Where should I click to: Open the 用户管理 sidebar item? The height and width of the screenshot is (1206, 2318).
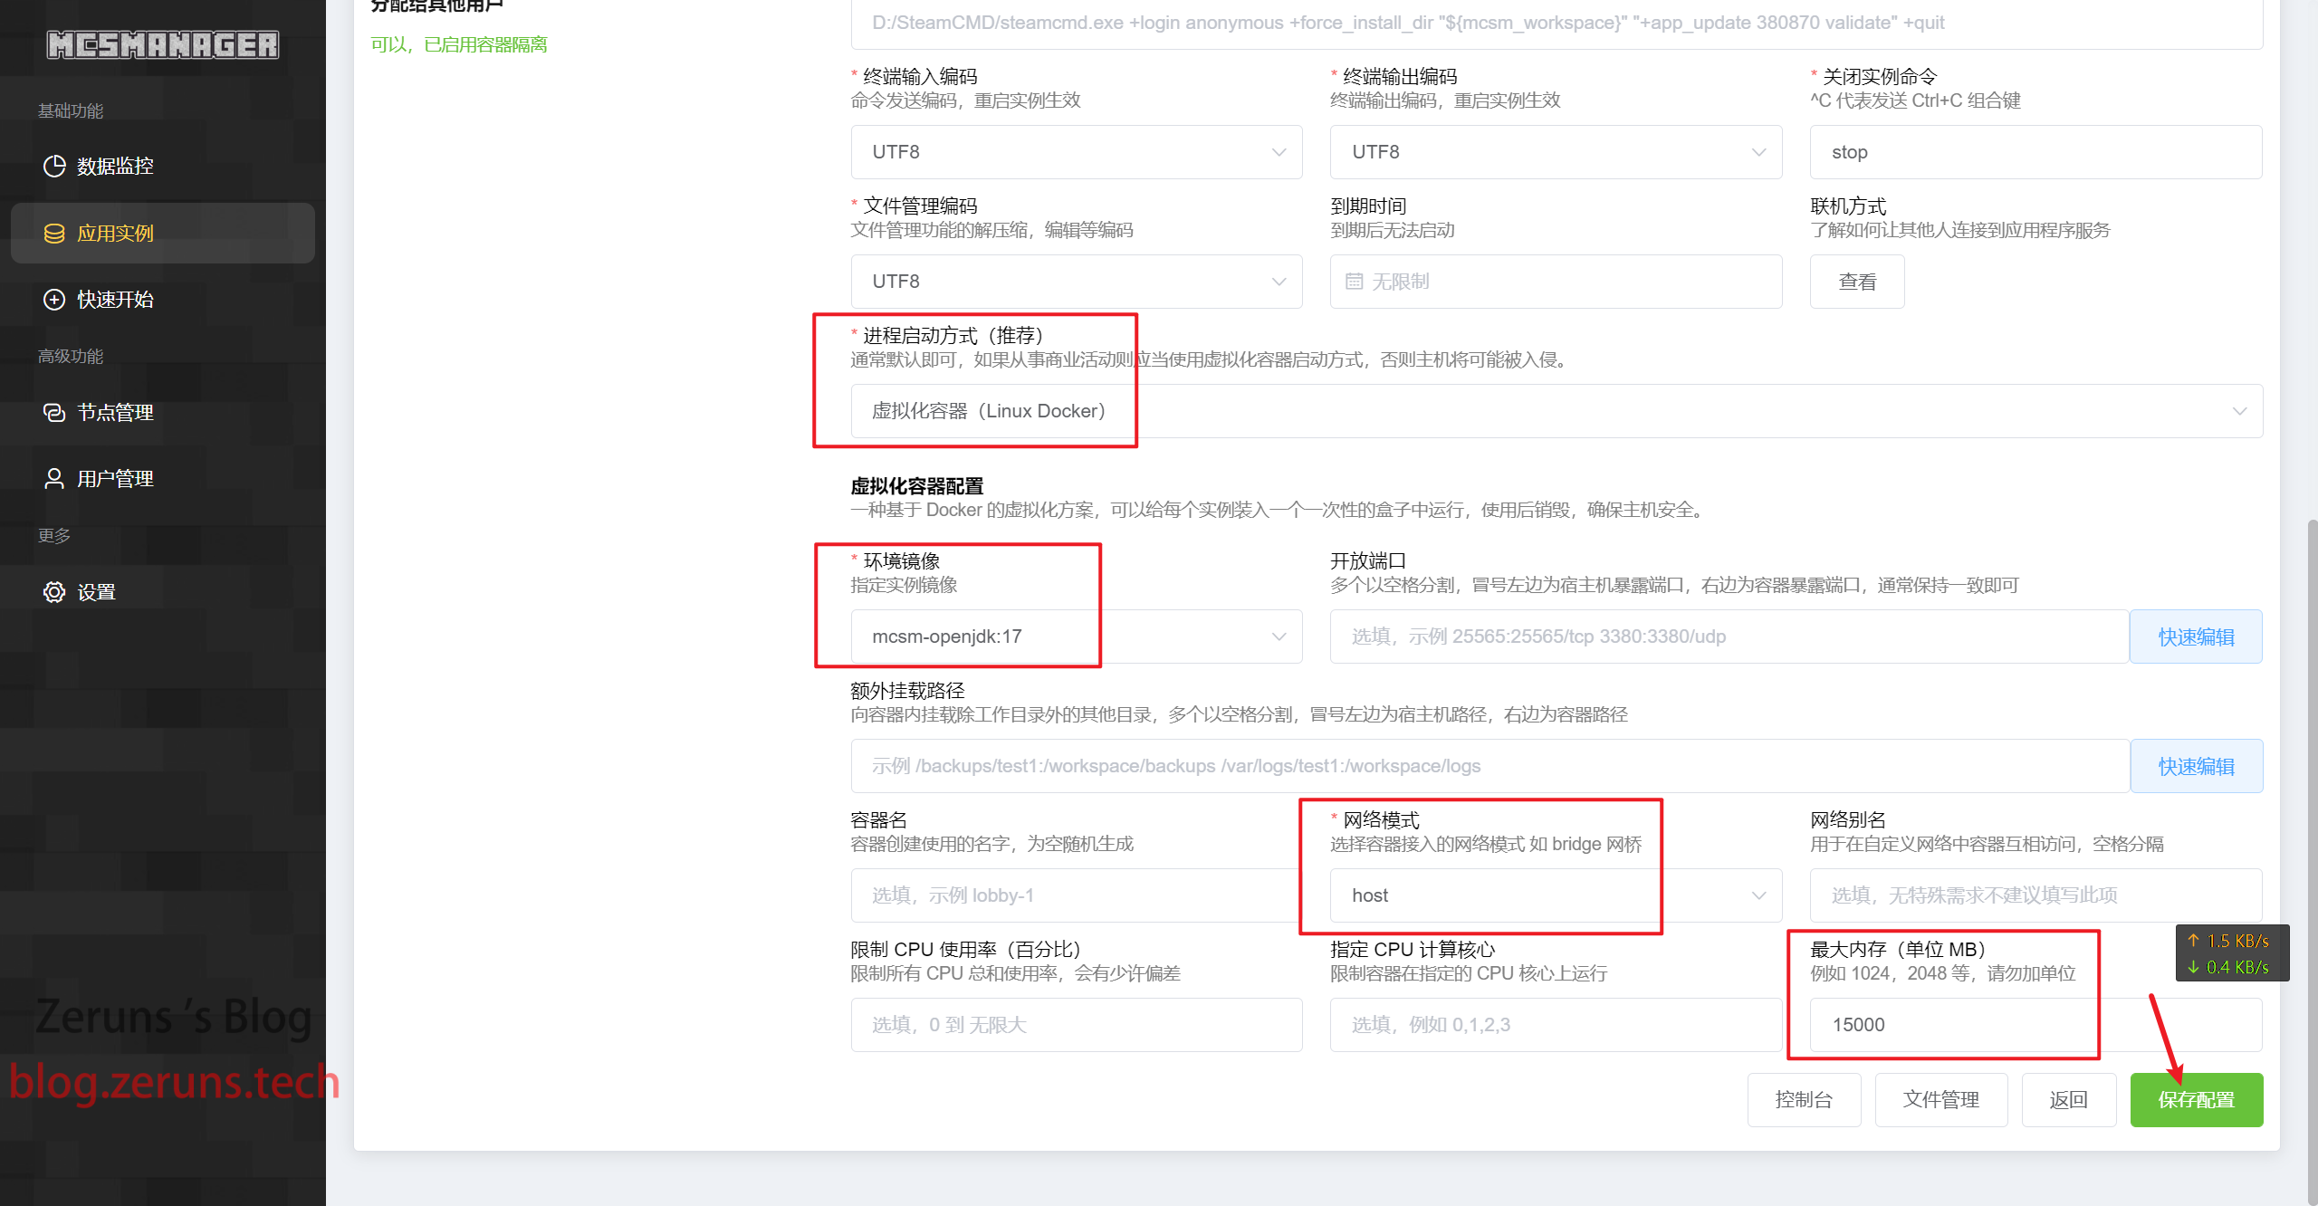coord(163,479)
